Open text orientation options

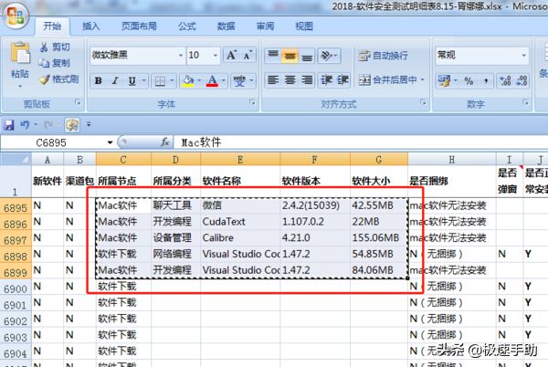pos(329,55)
